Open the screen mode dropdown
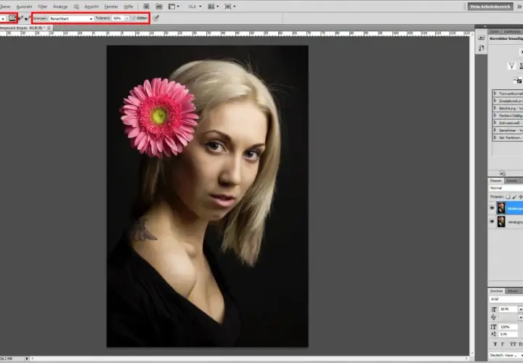 [x=230, y=7]
